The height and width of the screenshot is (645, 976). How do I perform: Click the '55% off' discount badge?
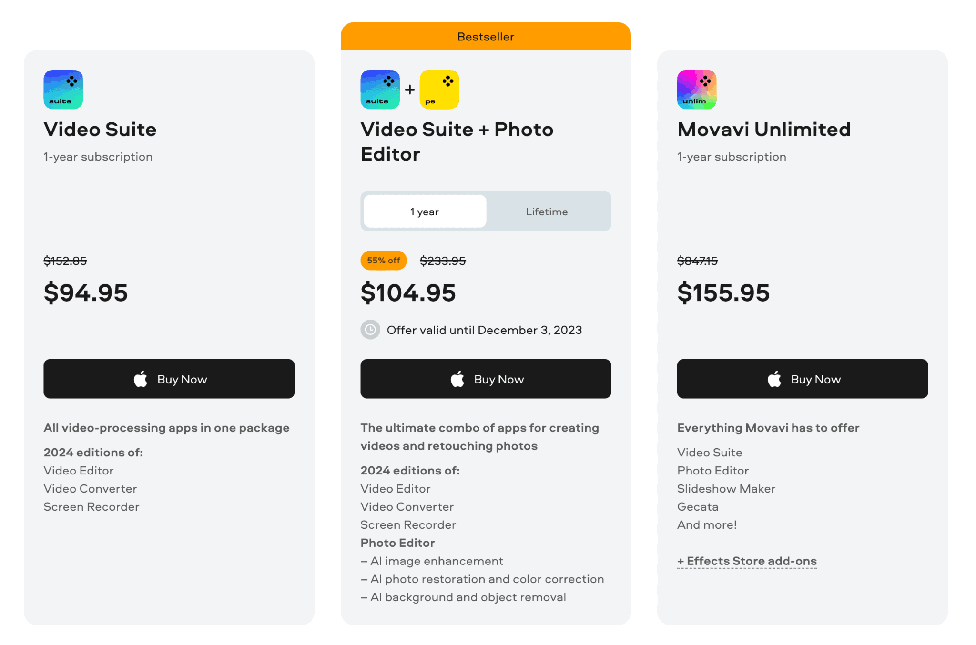click(x=383, y=261)
